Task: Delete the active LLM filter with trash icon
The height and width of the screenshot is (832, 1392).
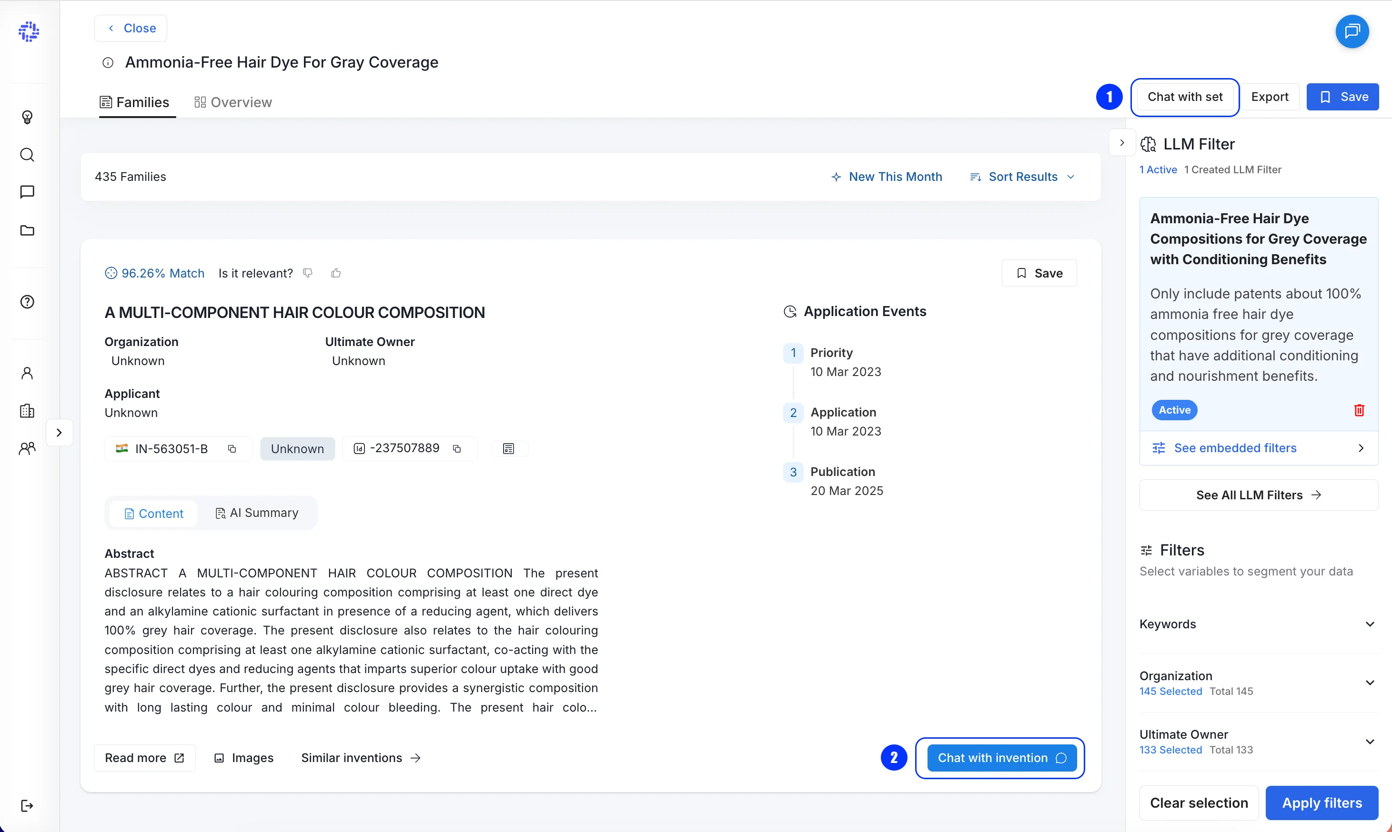Action: tap(1359, 410)
